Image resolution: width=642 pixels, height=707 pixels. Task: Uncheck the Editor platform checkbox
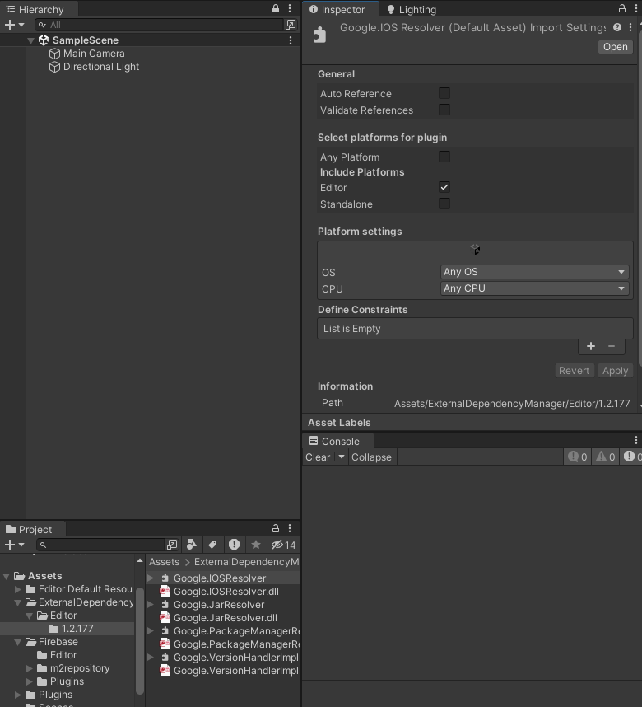pyautogui.click(x=444, y=187)
